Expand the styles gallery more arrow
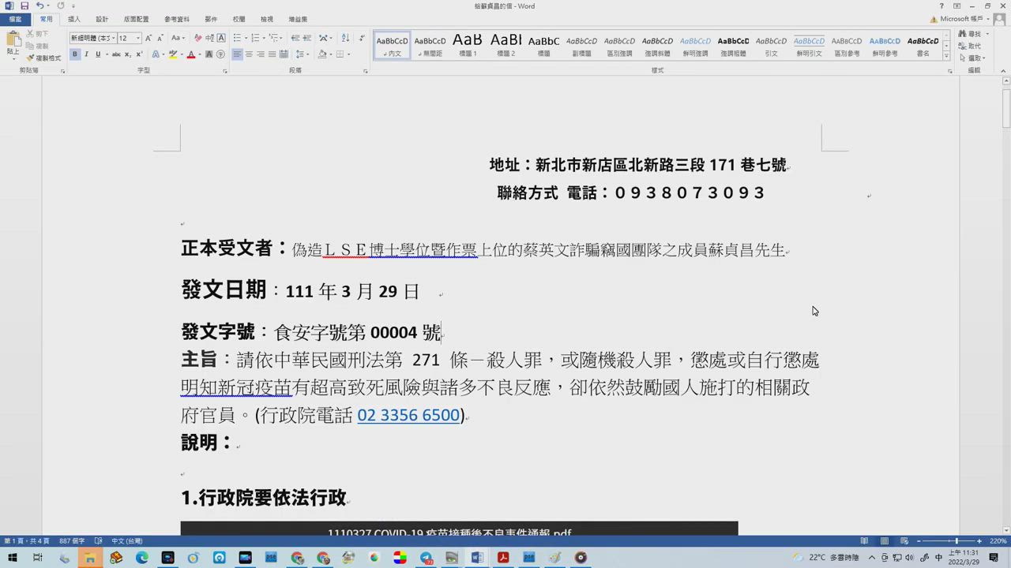This screenshot has width=1011, height=568. [x=947, y=58]
